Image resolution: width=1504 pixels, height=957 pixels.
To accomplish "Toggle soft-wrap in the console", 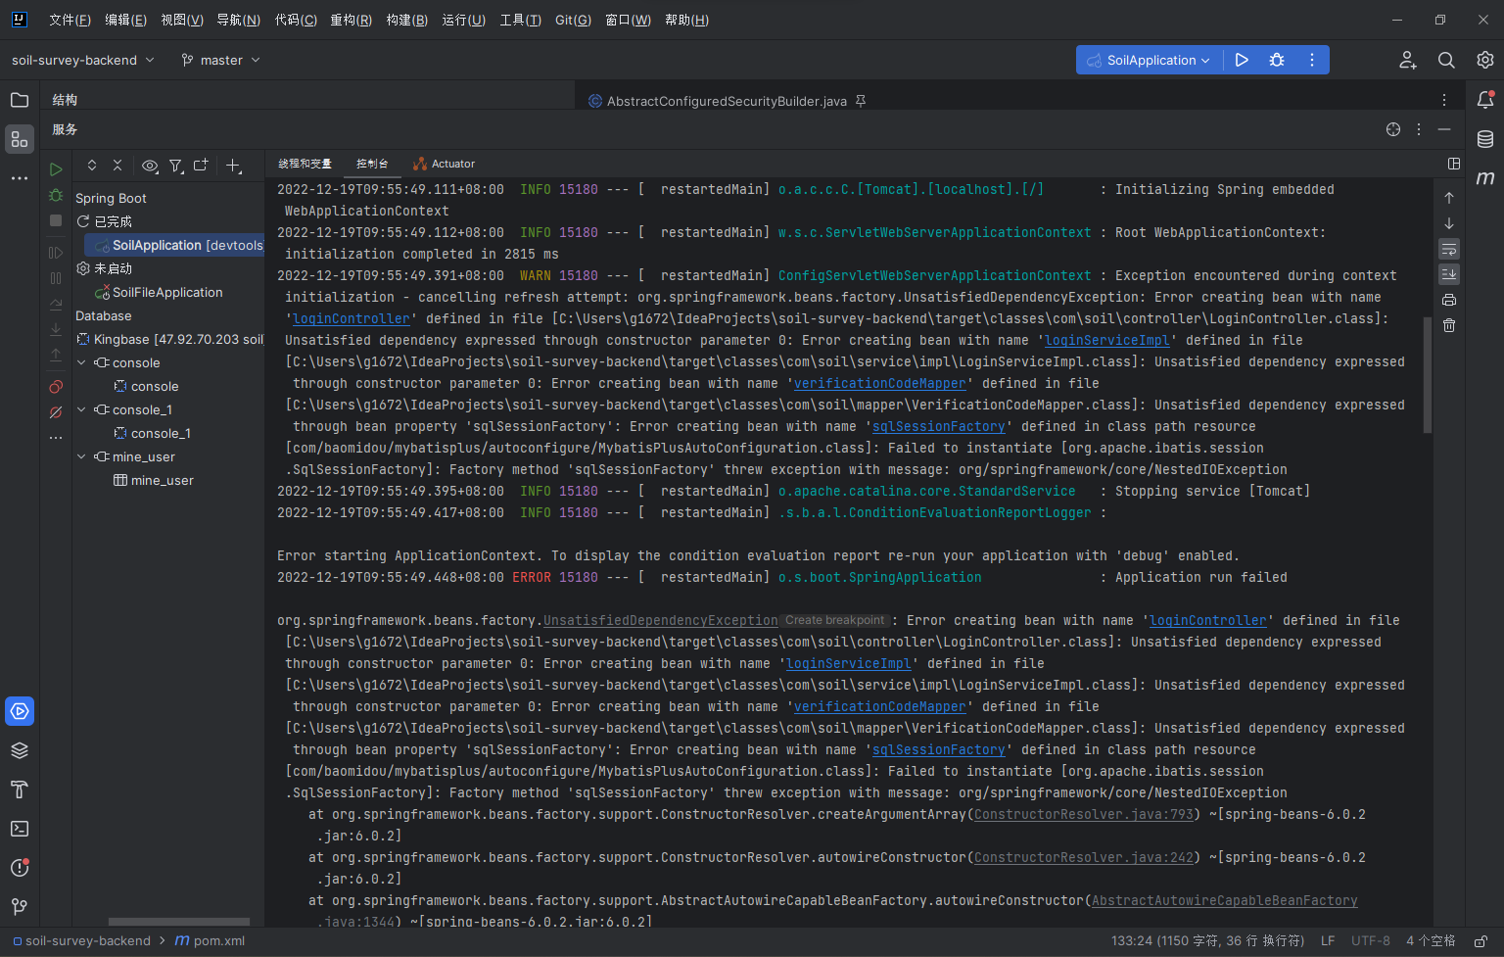I will coord(1449,249).
